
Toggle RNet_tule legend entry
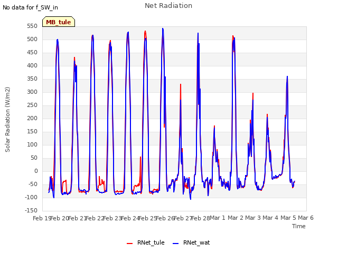[x=146, y=242]
